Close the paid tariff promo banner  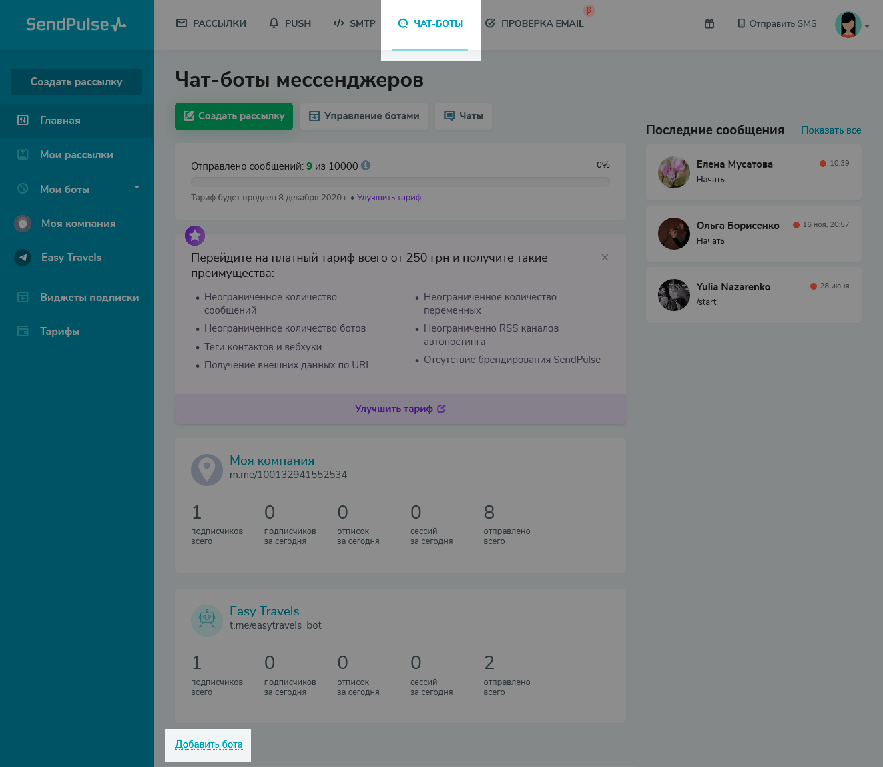tap(605, 258)
